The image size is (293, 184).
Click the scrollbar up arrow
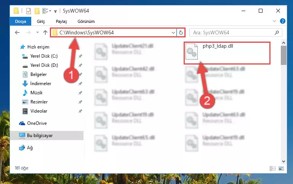(283, 43)
